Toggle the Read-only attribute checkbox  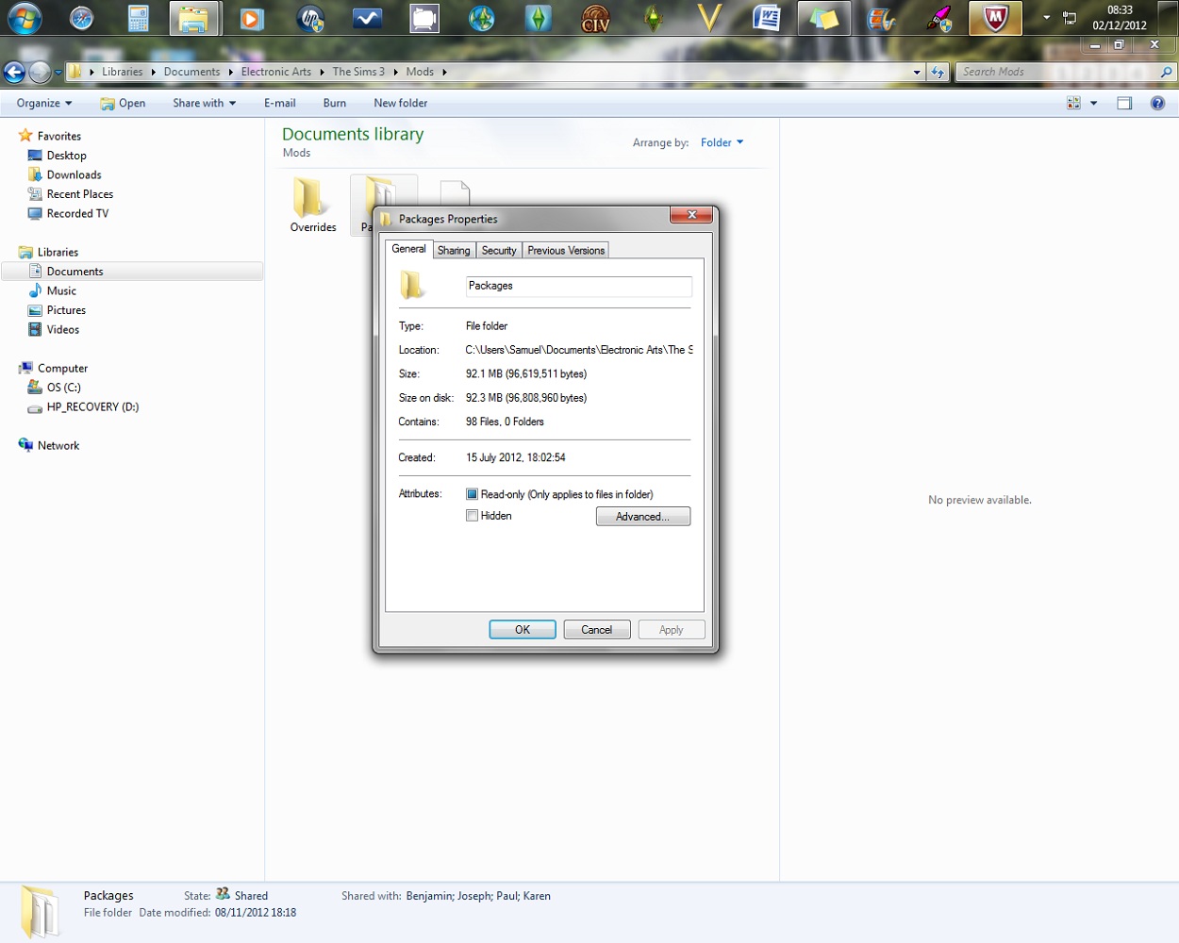point(472,493)
